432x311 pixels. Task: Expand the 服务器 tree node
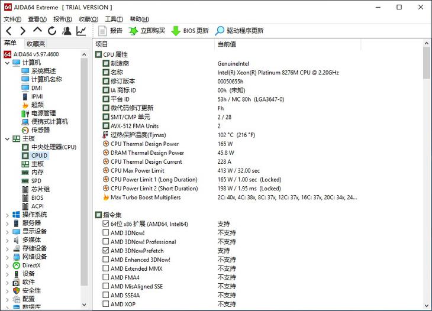8,223
